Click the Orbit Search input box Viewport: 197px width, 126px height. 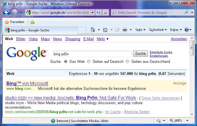point(147,13)
